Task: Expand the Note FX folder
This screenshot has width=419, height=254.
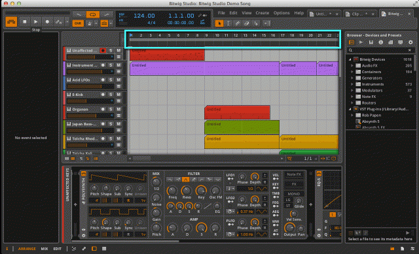Action: (352, 97)
